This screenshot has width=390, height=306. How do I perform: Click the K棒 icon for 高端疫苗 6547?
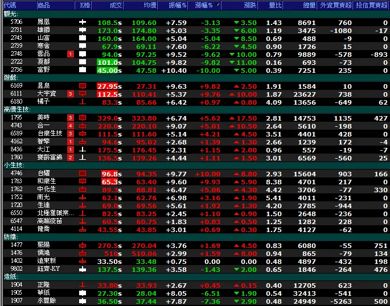point(83,221)
